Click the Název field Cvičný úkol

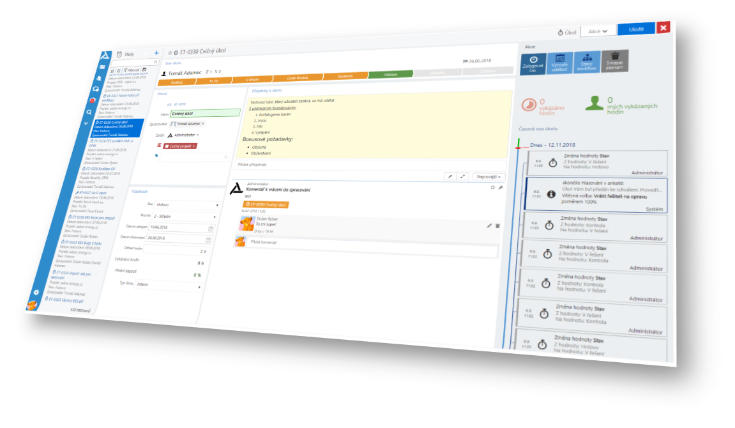coord(206,113)
